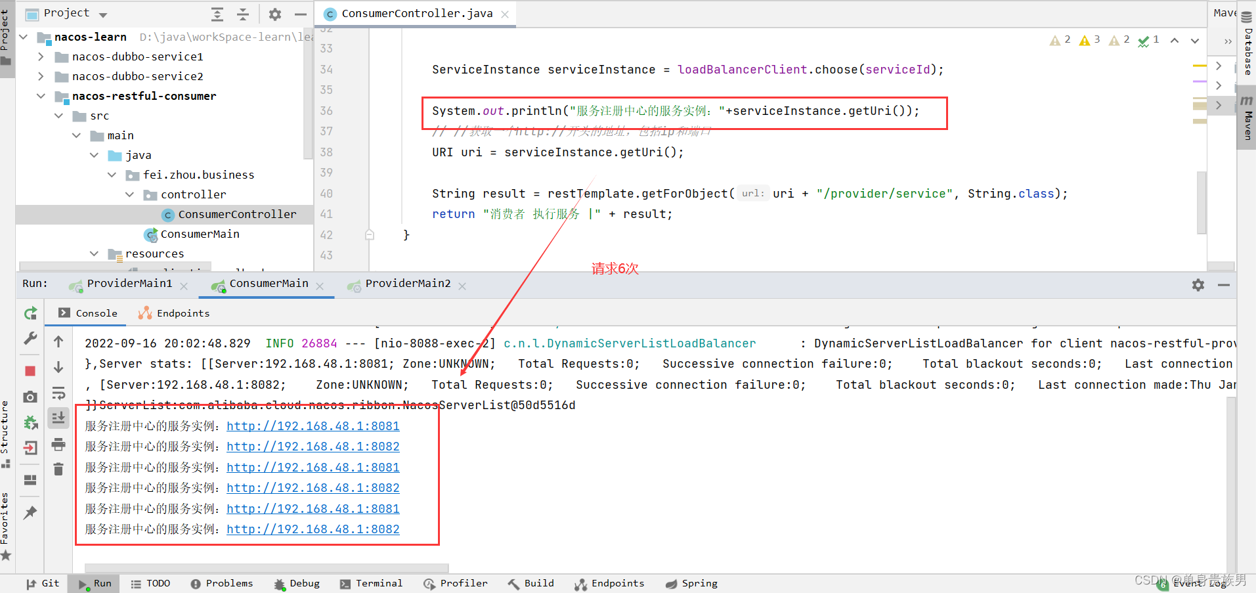
Task: Switch to ProviderMain2 run tab
Action: (408, 283)
